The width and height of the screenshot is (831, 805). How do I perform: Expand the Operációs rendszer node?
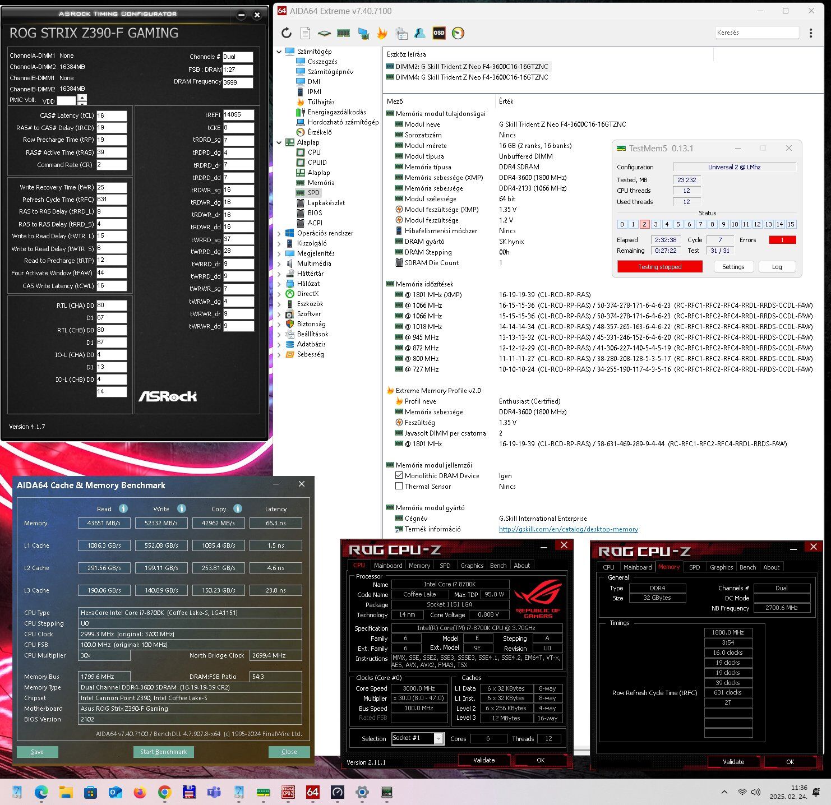[279, 233]
